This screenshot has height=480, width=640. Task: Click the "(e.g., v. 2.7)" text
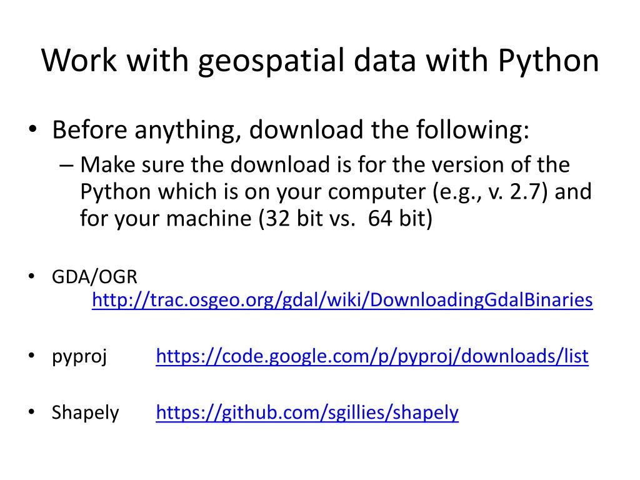(x=490, y=192)
